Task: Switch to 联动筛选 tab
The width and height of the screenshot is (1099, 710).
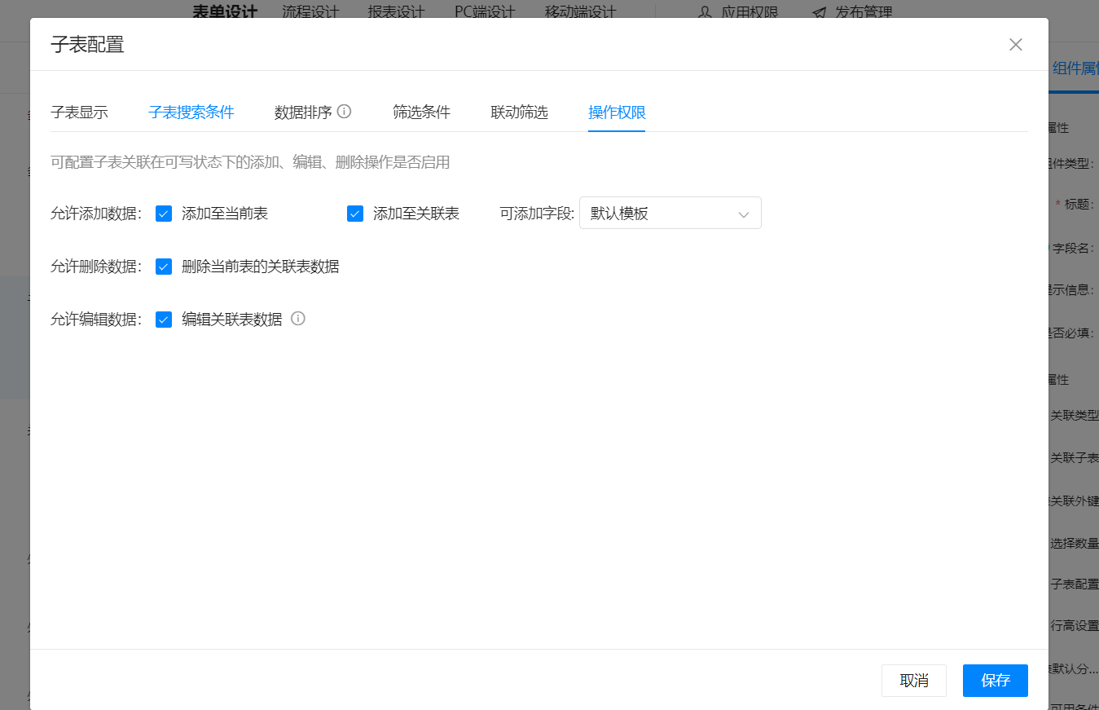Action: point(519,112)
